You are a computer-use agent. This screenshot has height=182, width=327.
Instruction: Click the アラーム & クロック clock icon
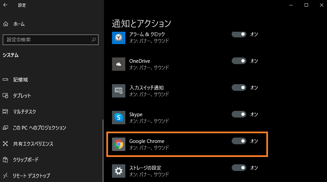(119, 38)
